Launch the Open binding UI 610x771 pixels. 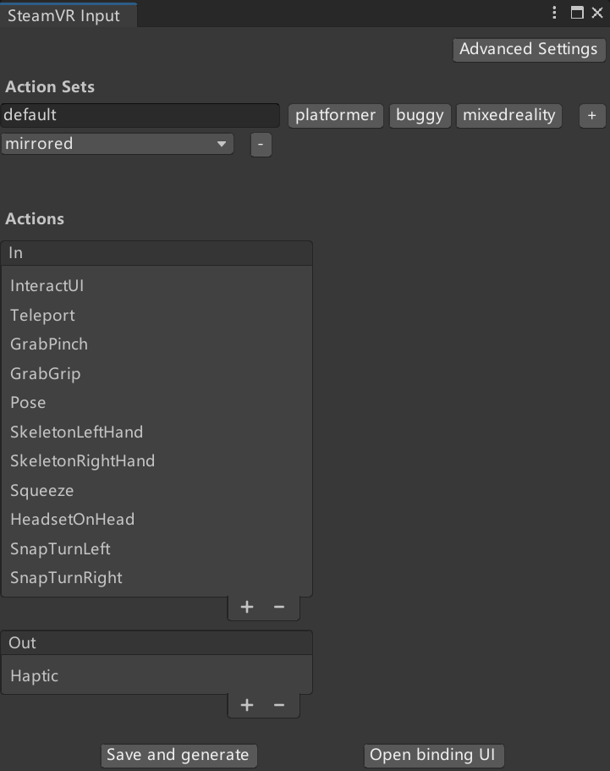click(x=433, y=755)
